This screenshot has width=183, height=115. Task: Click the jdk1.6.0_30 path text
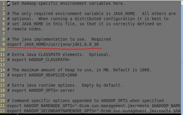point(85,44)
